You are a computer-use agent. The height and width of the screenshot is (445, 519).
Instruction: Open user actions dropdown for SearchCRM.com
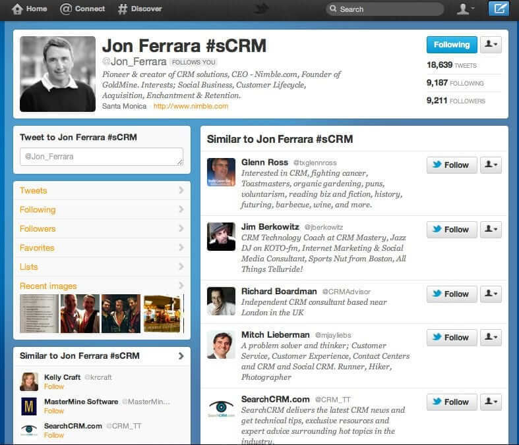(491, 402)
